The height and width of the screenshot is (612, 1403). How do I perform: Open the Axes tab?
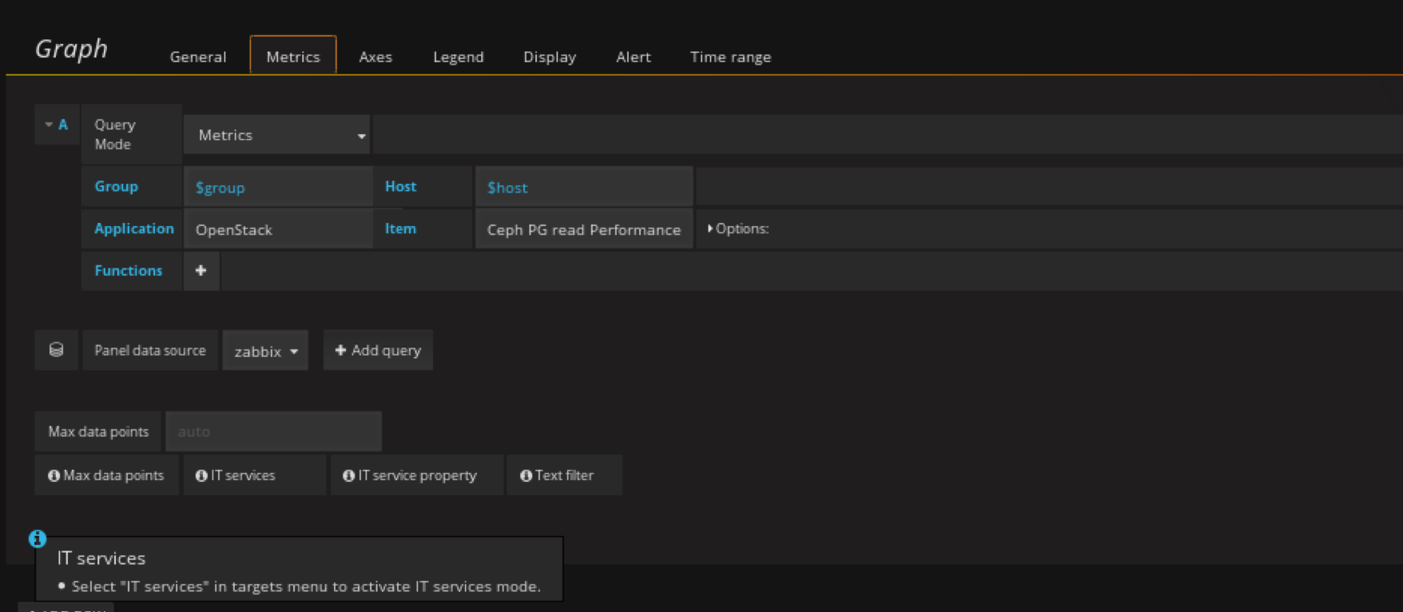point(375,57)
